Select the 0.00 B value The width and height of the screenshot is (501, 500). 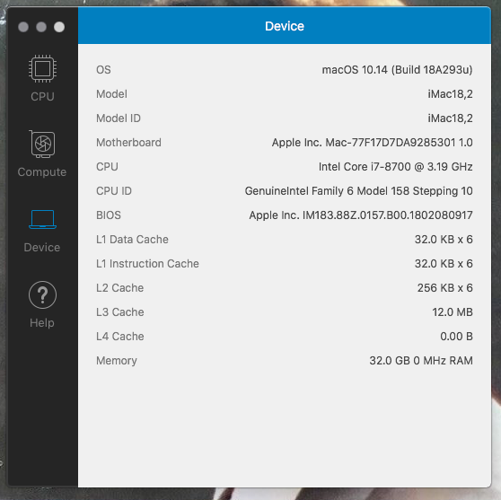[456, 337]
